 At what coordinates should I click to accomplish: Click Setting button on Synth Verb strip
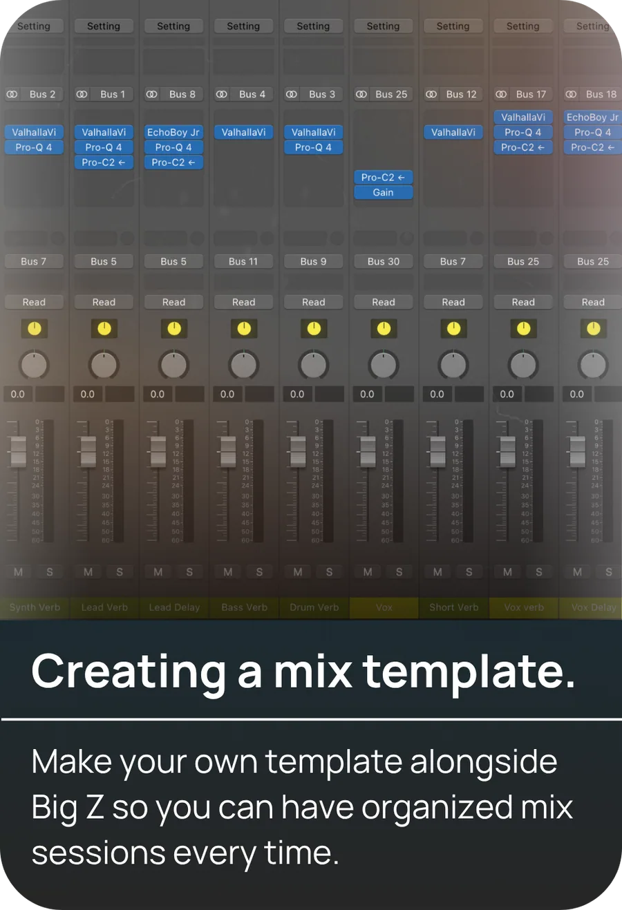(34, 26)
